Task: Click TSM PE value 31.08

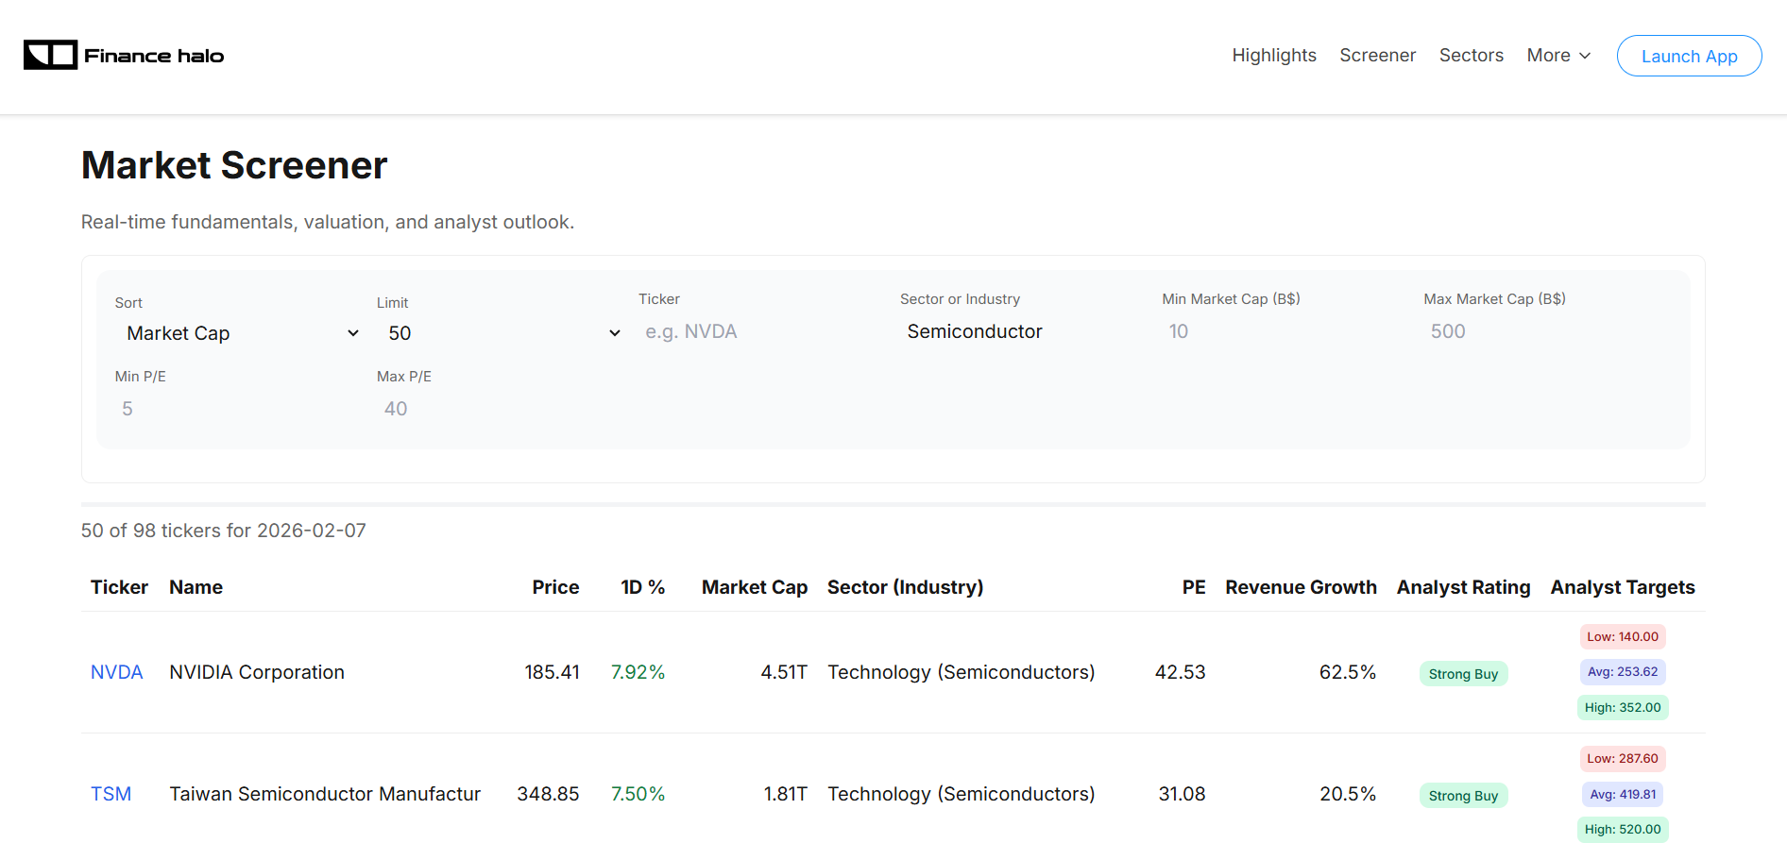Action: coord(1182,794)
